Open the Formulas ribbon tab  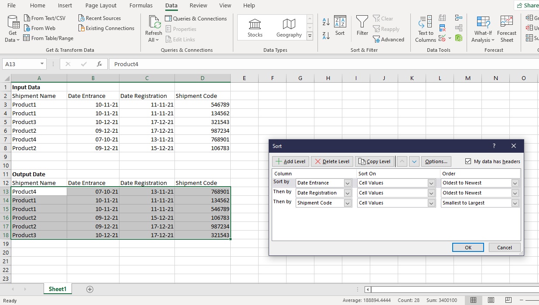click(x=141, y=6)
